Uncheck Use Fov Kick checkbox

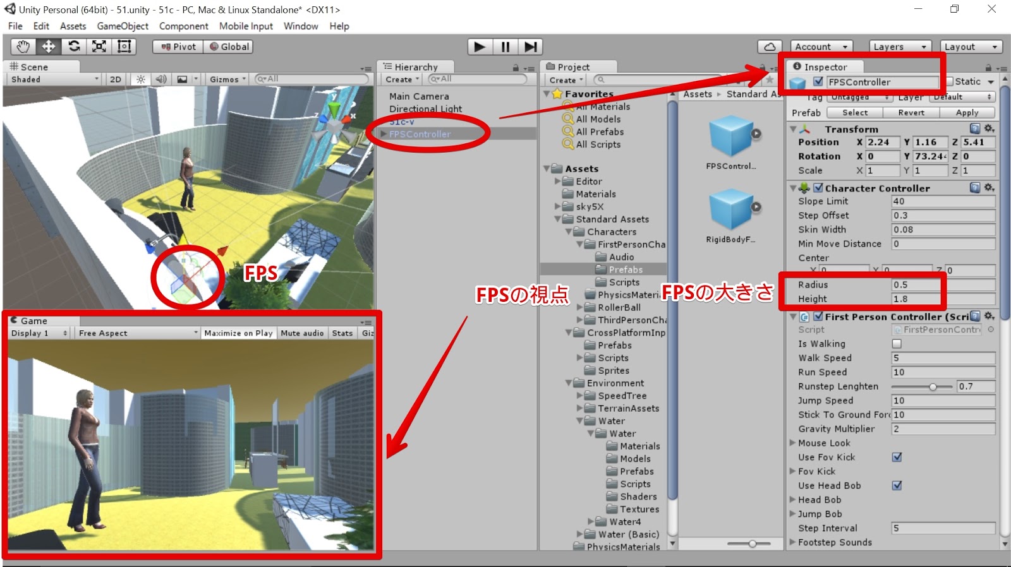(897, 457)
